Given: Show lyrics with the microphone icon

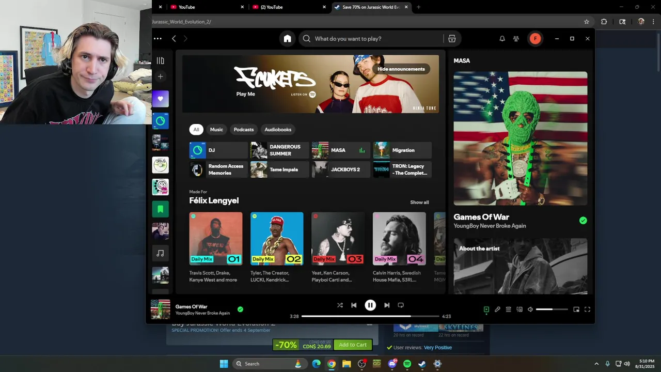Looking at the screenshot, I should tap(497, 309).
